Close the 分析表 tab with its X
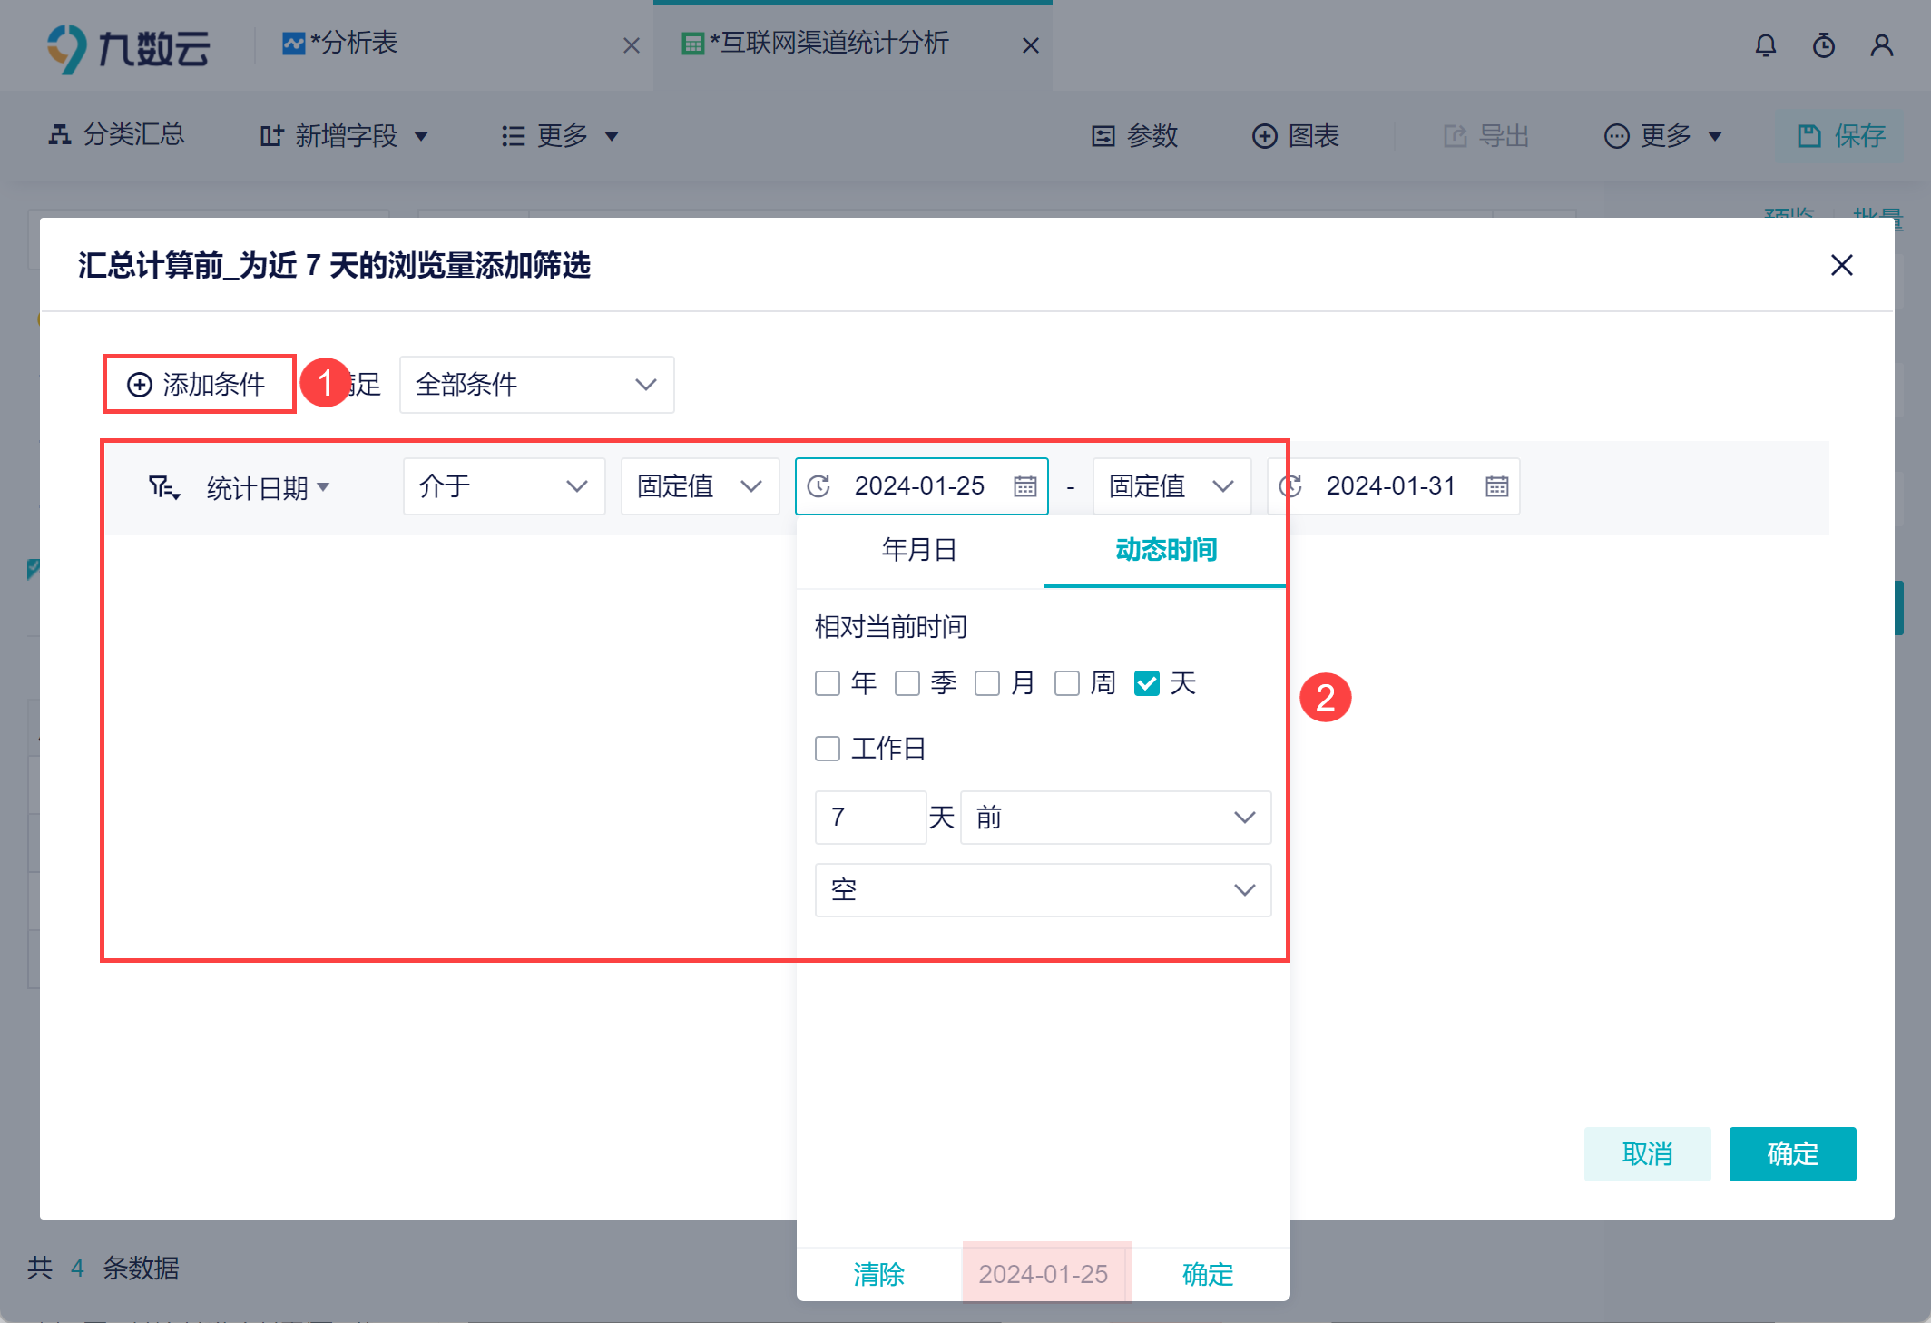Screen dimensions: 1931x1323 pyautogui.click(x=632, y=45)
